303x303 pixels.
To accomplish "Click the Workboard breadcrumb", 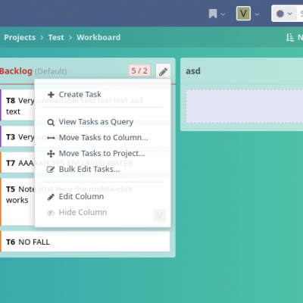I will pyautogui.click(x=98, y=37).
